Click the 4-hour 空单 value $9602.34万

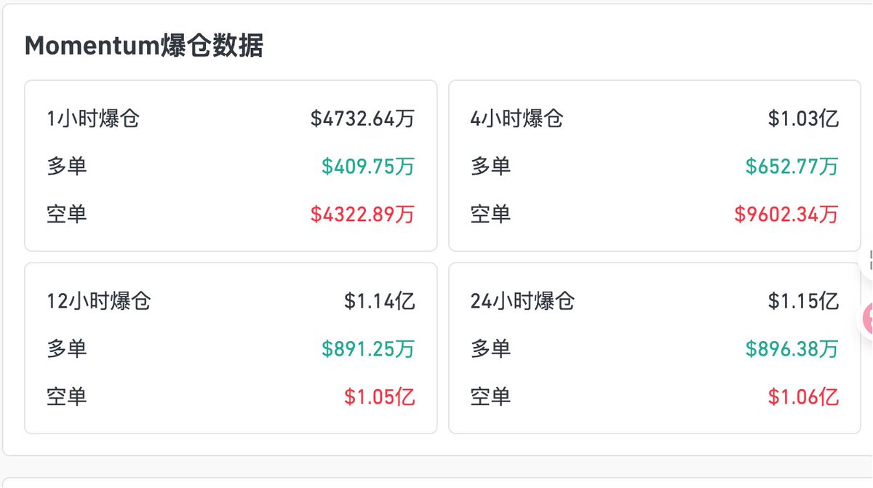786,215
